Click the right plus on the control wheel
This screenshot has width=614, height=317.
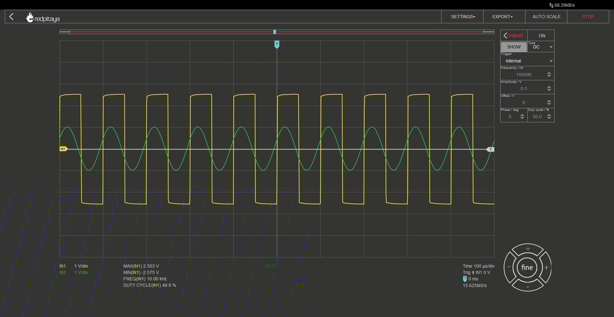point(546,267)
